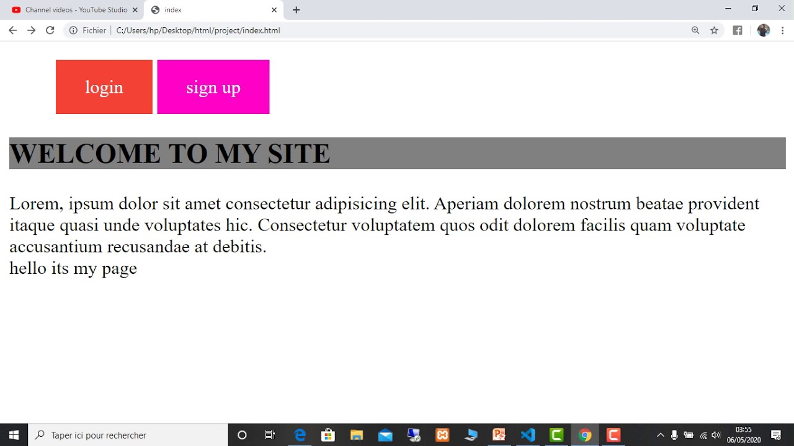The image size is (794, 446).
Task: Open Mail app from taskbar
Action: pos(385,435)
